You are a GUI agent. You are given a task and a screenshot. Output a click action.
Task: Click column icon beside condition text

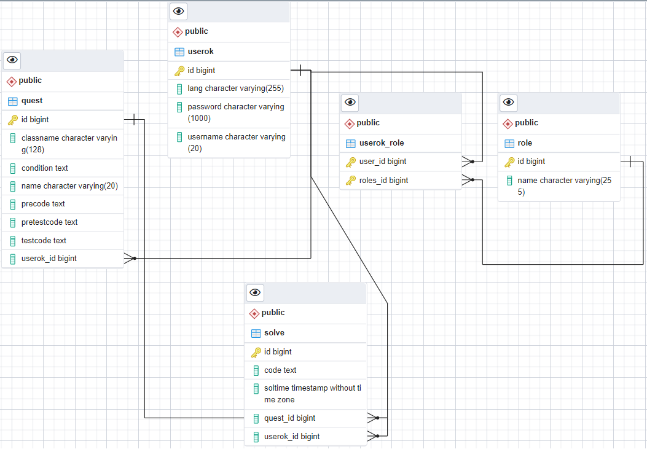coord(13,168)
